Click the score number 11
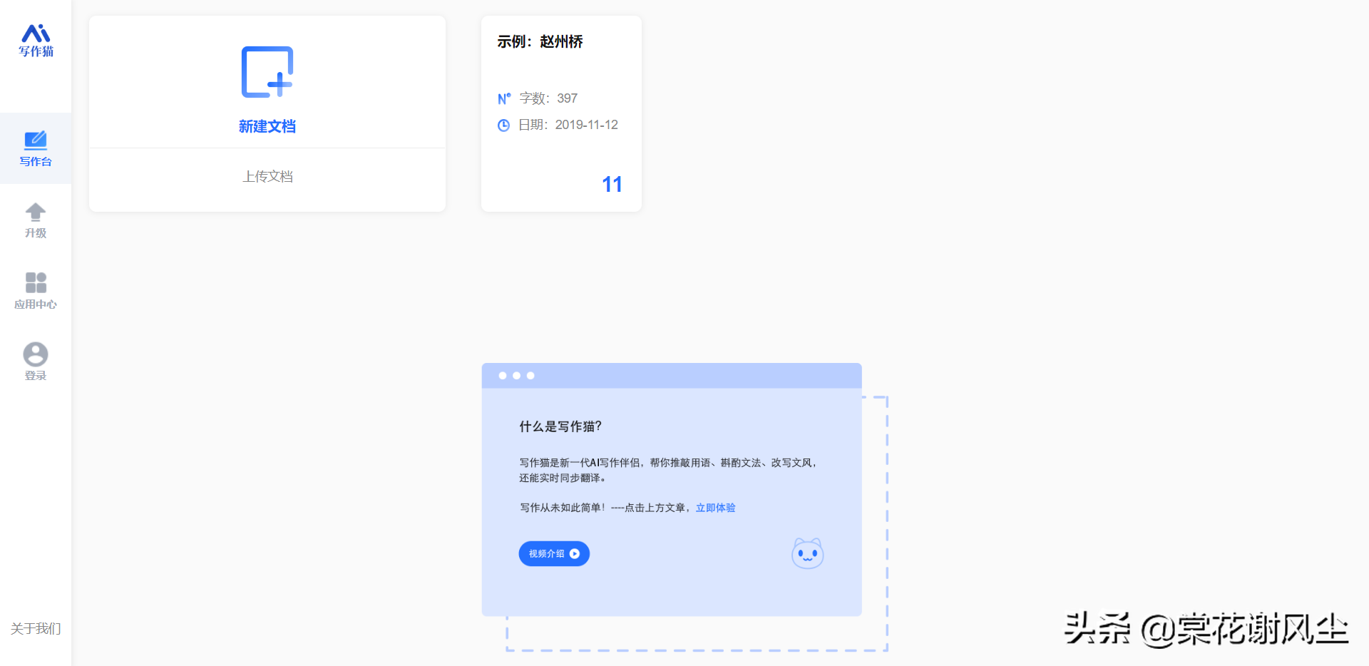Image resolution: width=1369 pixels, height=666 pixels. [x=612, y=185]
